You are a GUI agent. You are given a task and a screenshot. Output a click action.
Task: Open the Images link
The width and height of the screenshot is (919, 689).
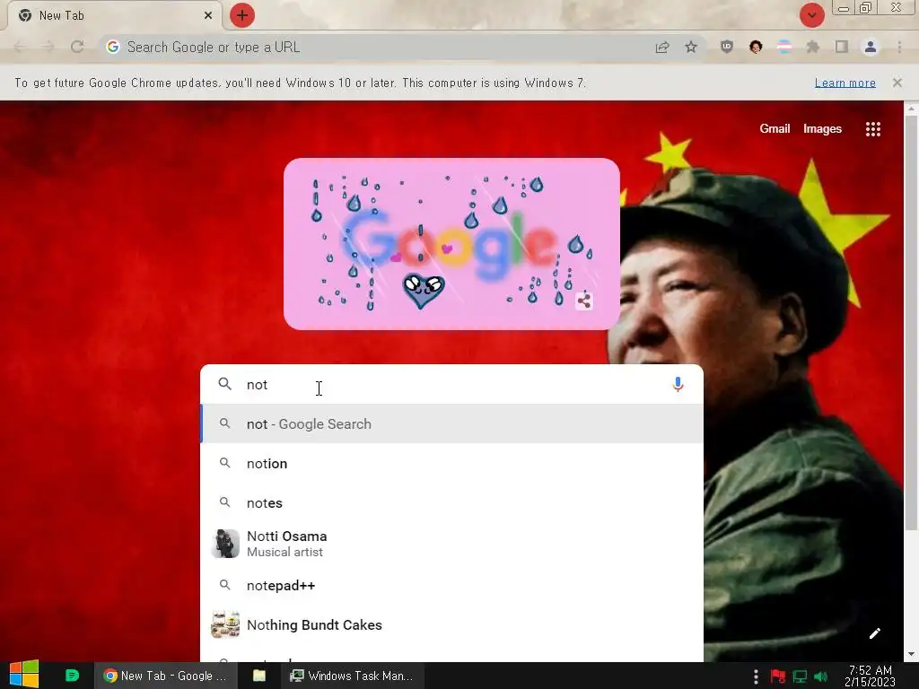(822, 128)
